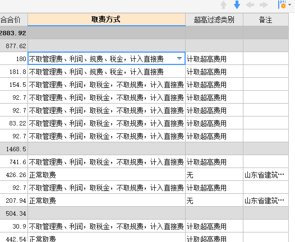Image resolution: width=295 pixels, height=242 pixels.
Task: Click the empty 备注 cell in the 180 row
Action: [266, 59]
